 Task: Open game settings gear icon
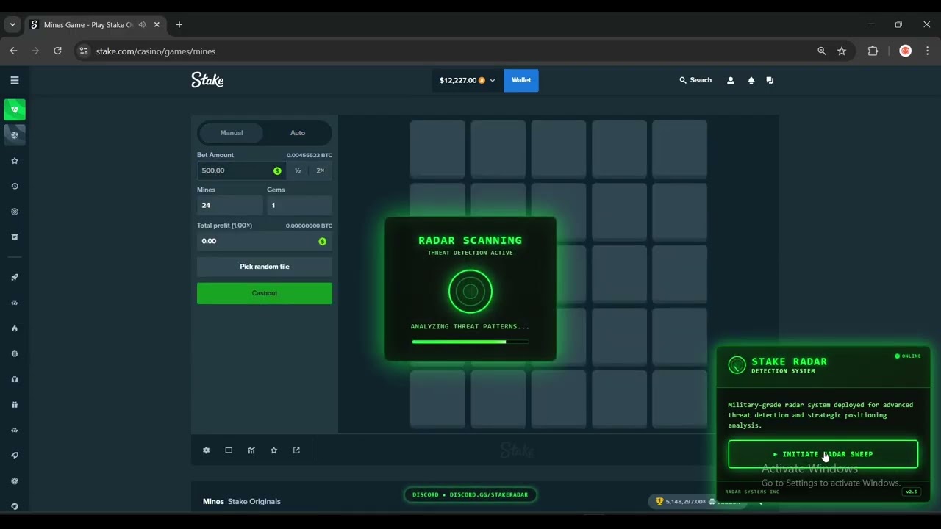point(207,450)
